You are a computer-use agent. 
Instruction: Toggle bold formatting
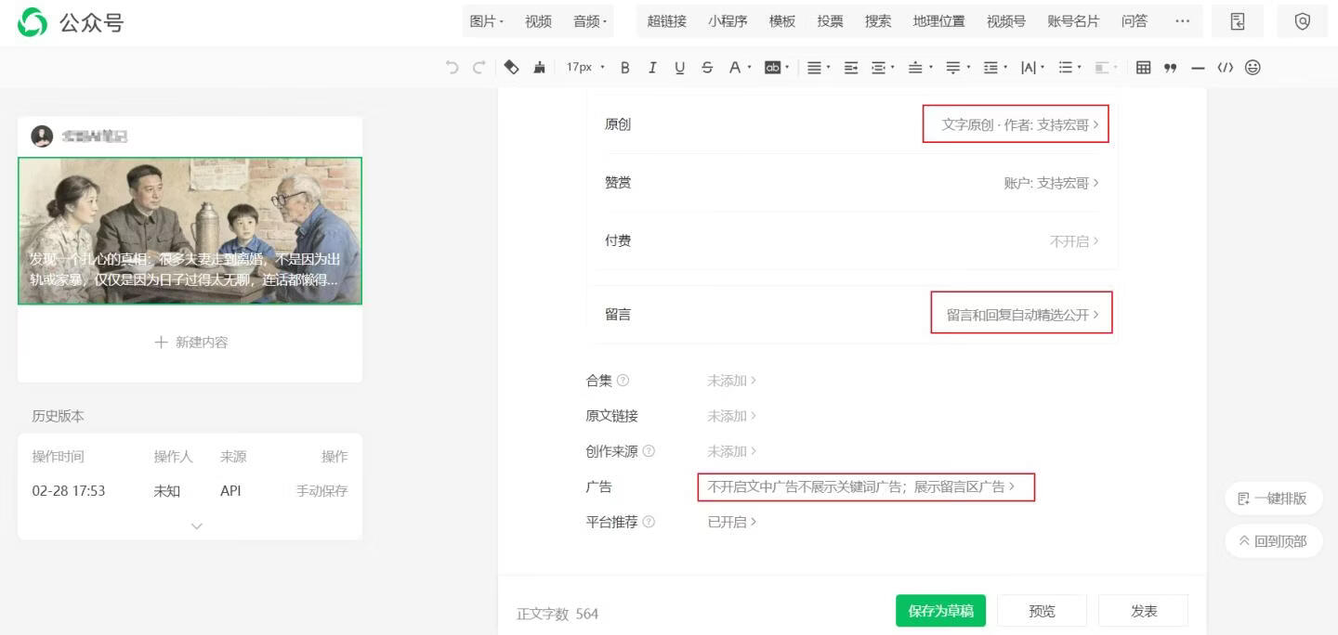coord(624,67)
